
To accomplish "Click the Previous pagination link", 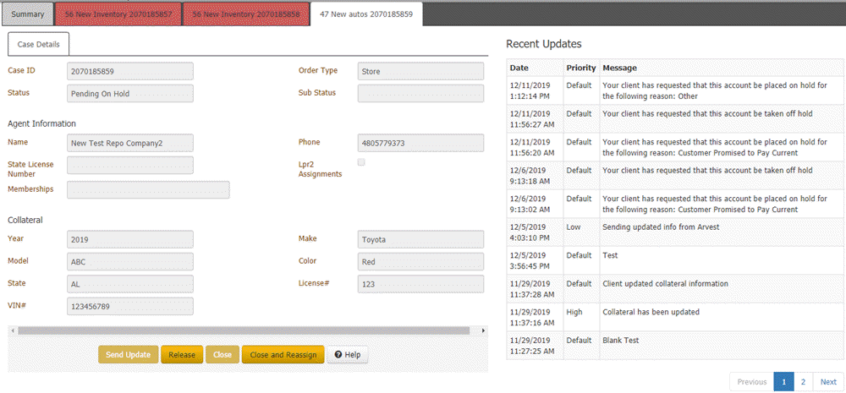I will pos(751,382).
